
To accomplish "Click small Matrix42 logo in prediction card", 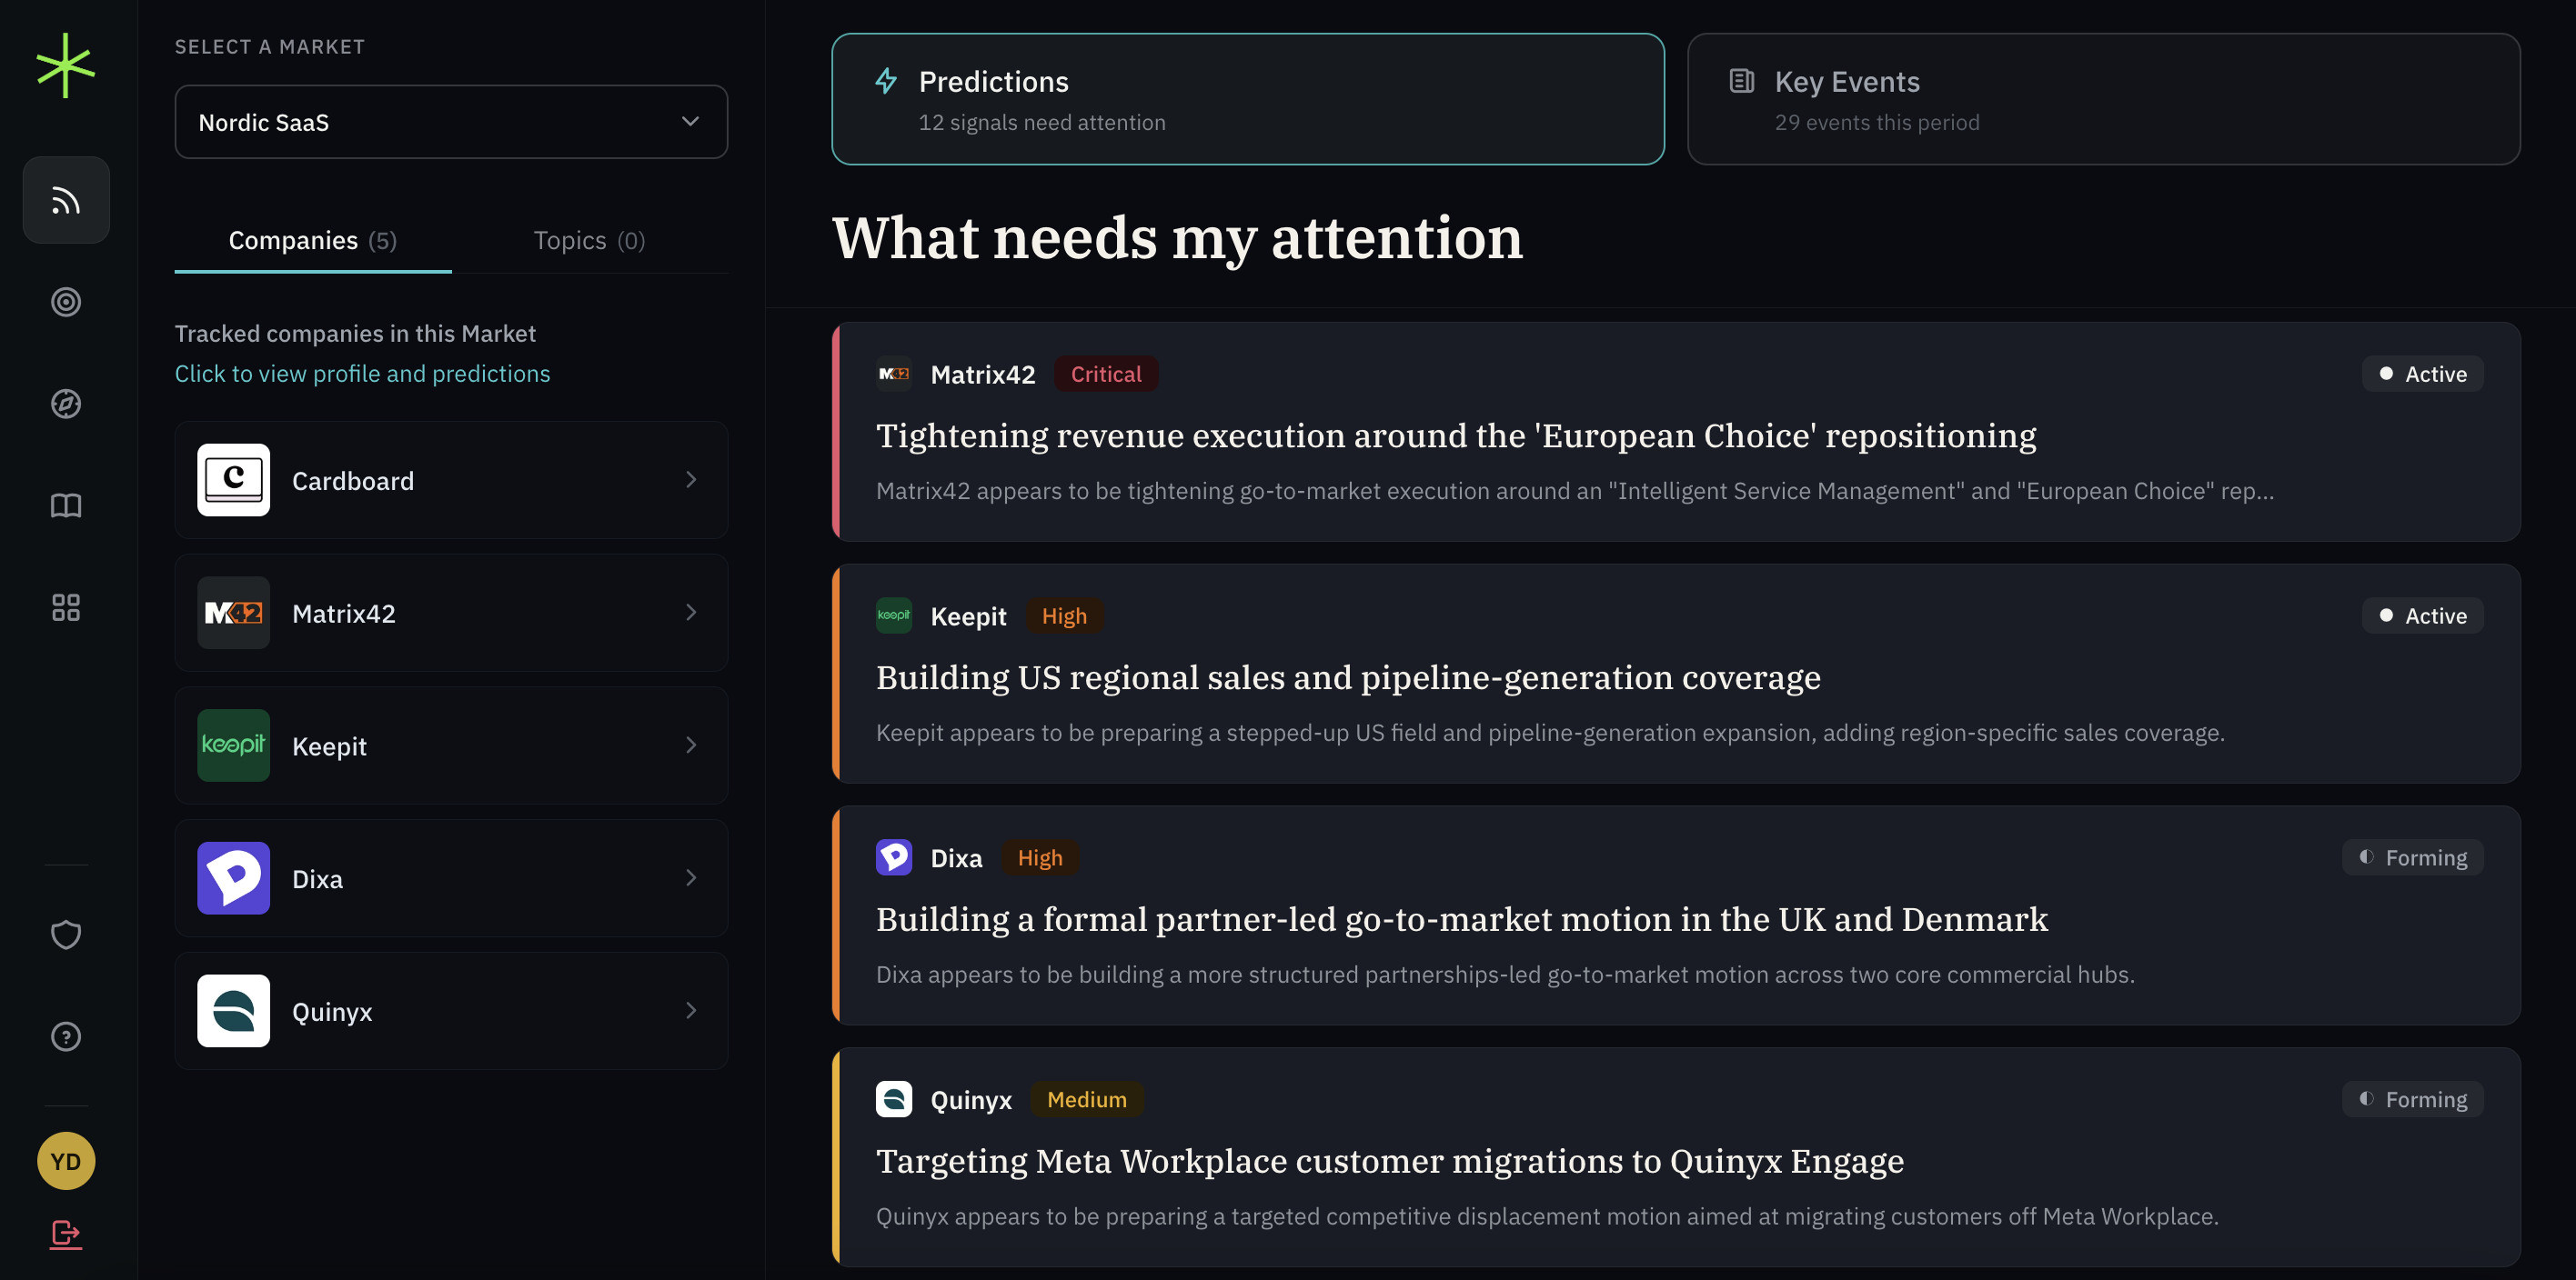I will [x=894, y=374].
